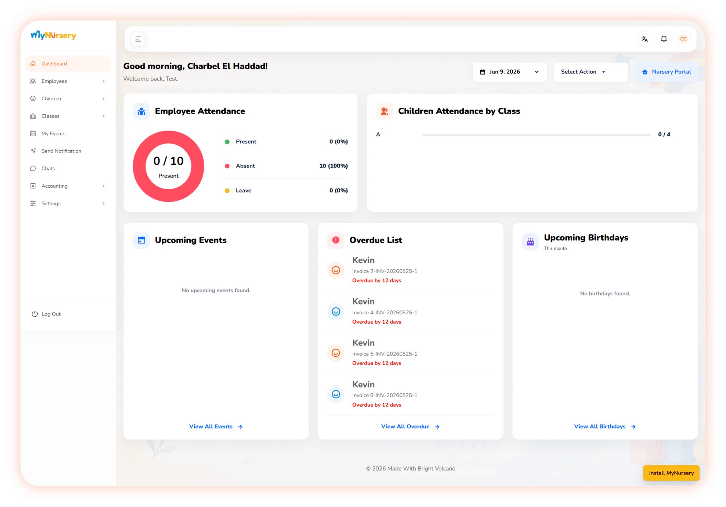Click the View All Birthdays link
Screen dimensions: 726x507
click(605, 427)
